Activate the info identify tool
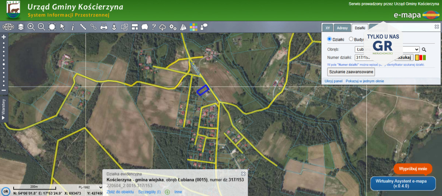Image resolution: width=442 pixels, height=196 pixels. 73,27
